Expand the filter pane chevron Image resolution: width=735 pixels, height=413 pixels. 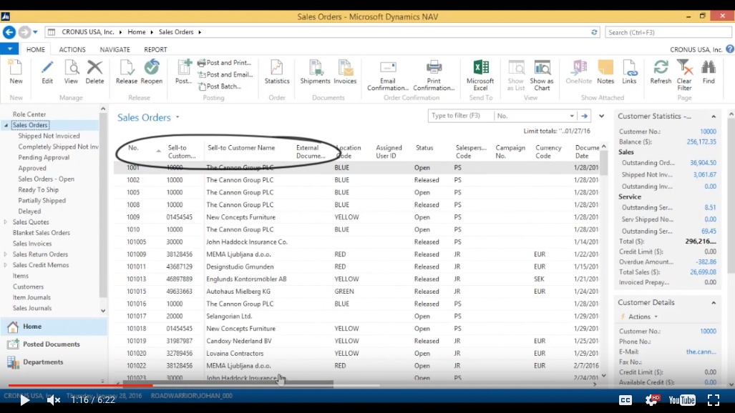(601, 116)
